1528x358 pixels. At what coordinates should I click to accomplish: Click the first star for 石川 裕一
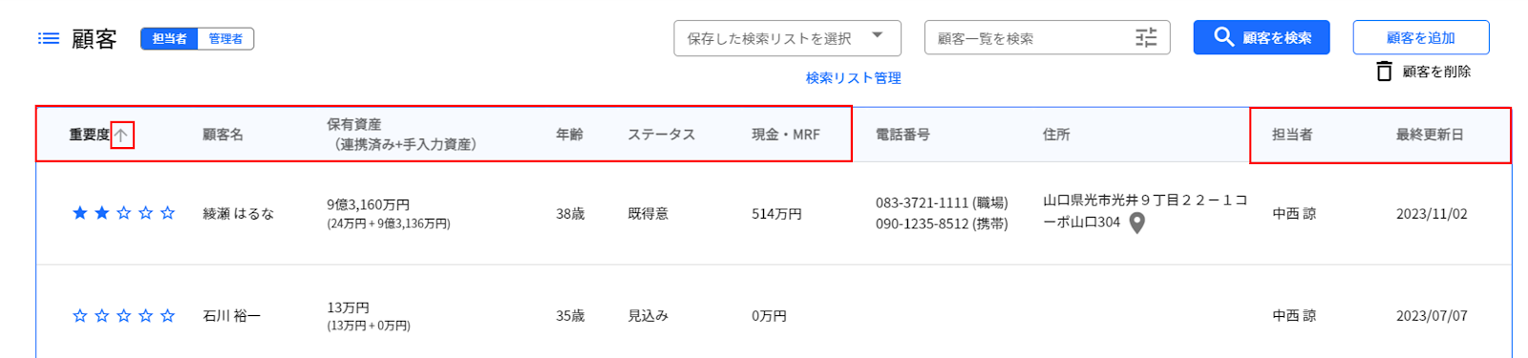(80, 316)
